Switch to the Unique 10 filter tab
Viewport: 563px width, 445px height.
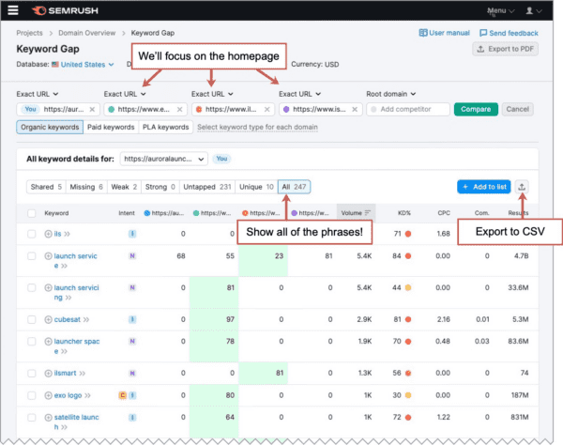pyautogui.click(x=256, y=187)
